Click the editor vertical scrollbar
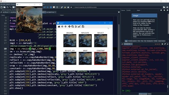The height and width of the screenshot is (95, 169). pos(119,41)
